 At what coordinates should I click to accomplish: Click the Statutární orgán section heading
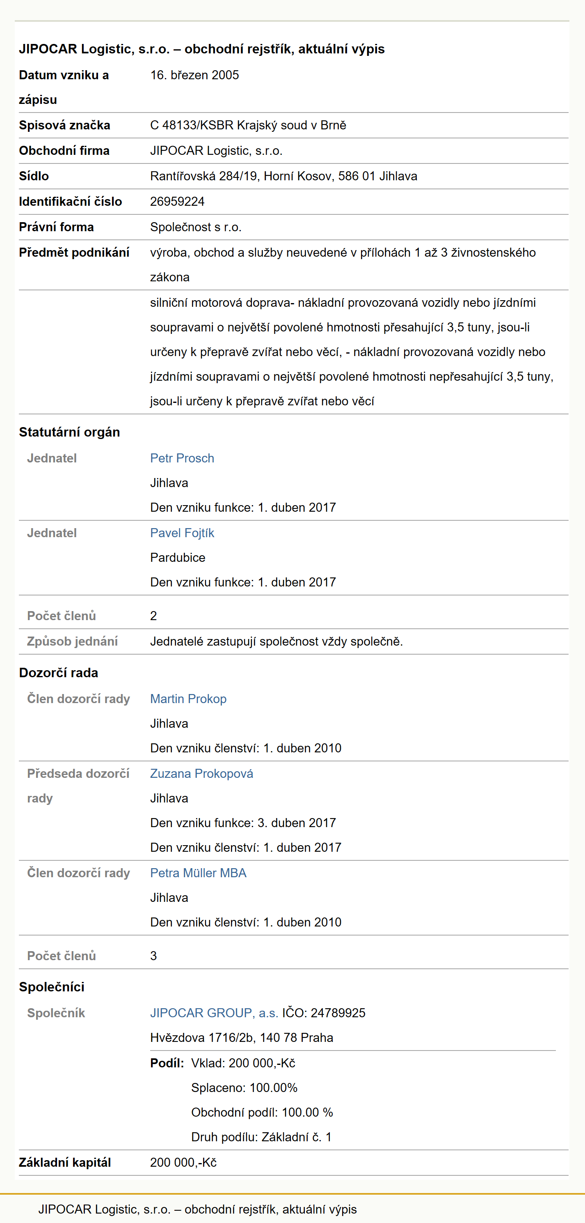click(x=69, y=432)
